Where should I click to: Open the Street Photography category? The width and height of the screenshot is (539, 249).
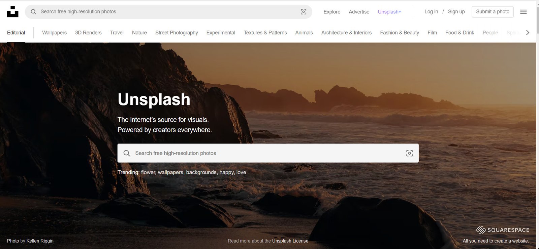[x=177, y=33]
